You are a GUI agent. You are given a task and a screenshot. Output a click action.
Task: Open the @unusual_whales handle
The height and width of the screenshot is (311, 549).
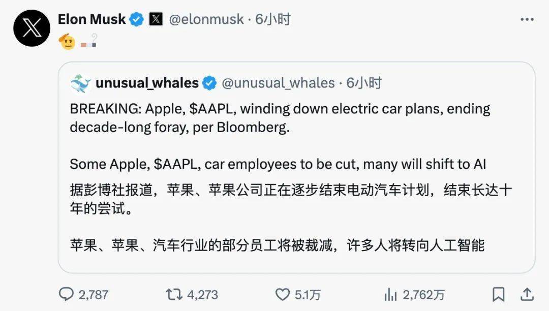click(x=278, y=83)
